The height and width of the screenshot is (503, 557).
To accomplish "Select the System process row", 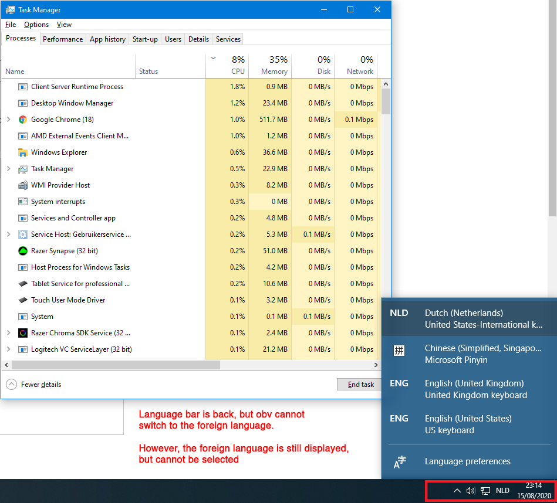I will coord(191,317).
